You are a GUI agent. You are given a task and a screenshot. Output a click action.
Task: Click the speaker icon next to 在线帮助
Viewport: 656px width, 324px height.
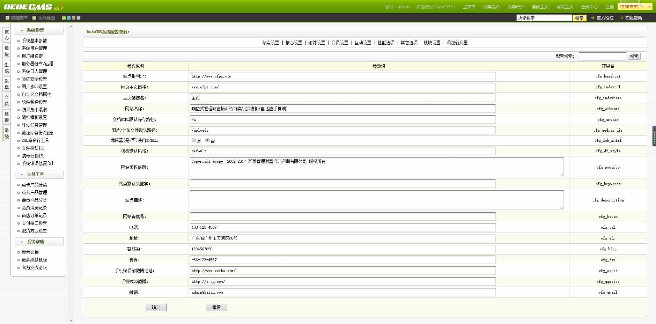621,18
